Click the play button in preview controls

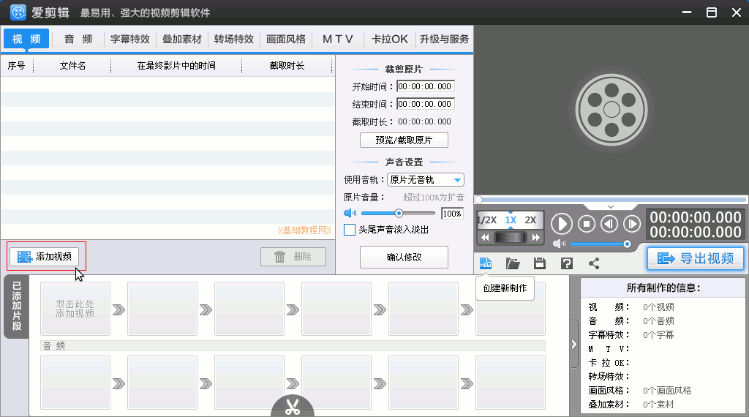click(562, 224)
